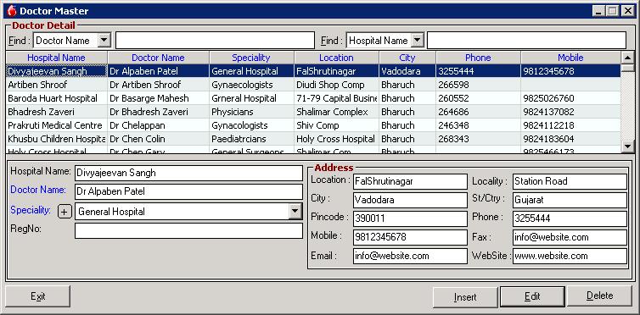Sort by Hospital Name column header
The width and height of the screenshot is (640, 315).
click(x=56, y=58)
